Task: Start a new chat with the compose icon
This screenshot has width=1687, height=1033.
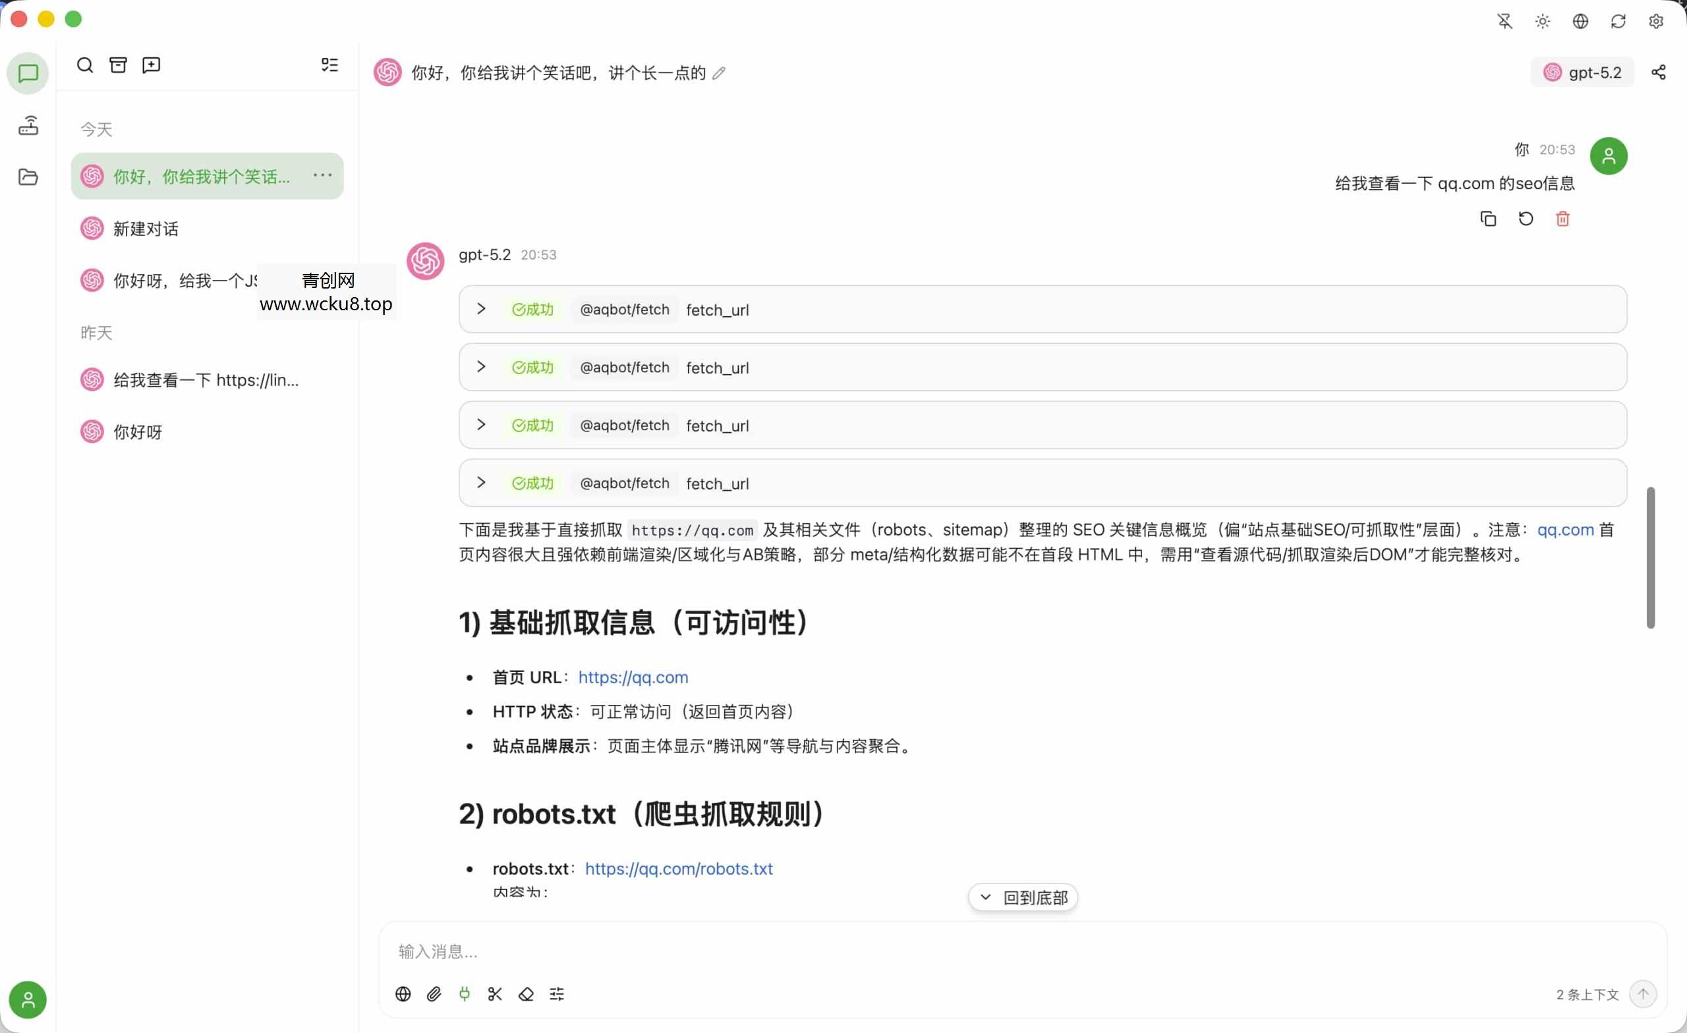Action: coord(151,65)
